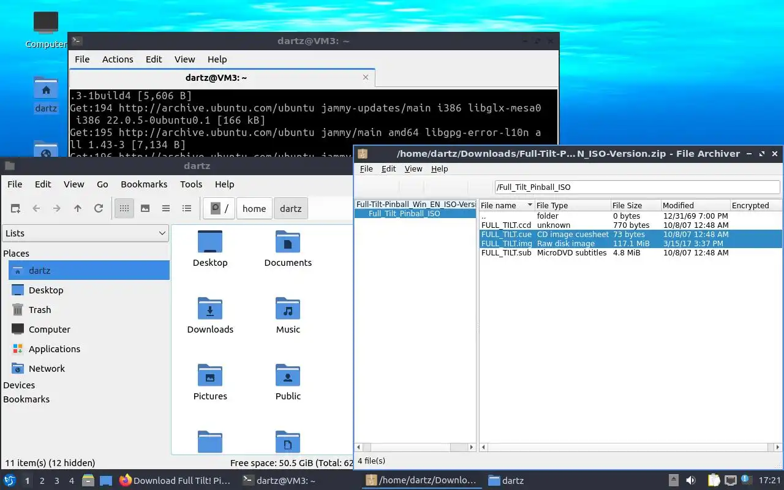Open 'Network' in the Places sidebar

click(89, 368)
